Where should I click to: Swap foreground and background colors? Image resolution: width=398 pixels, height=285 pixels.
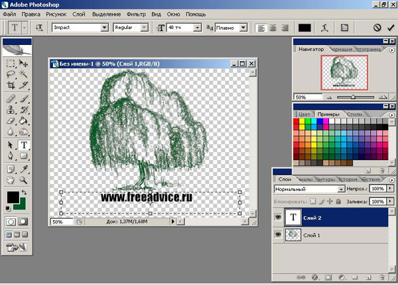(x=24, y=192)
